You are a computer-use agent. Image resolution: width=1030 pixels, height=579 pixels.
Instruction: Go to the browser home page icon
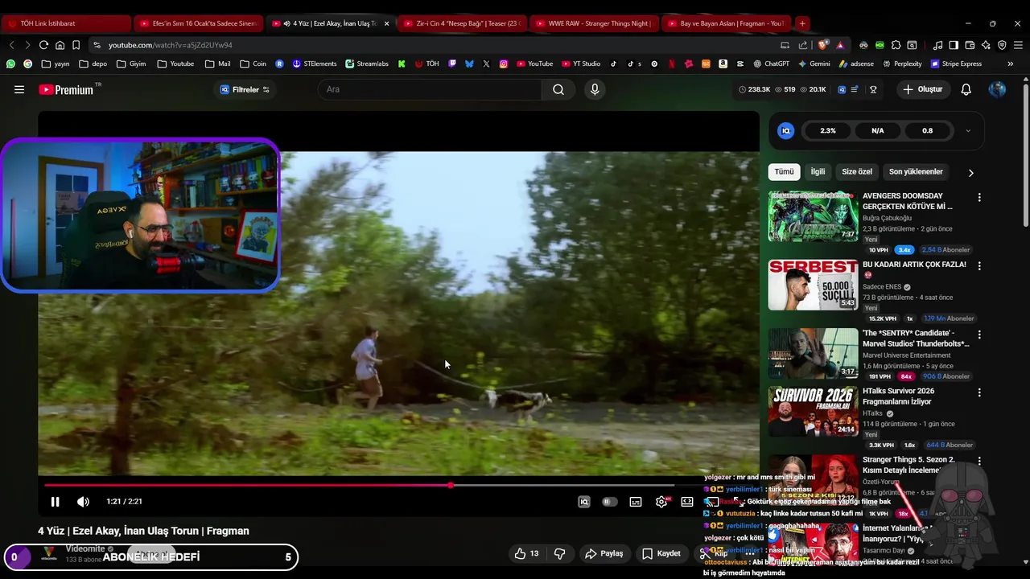click(x=60, y=45)
